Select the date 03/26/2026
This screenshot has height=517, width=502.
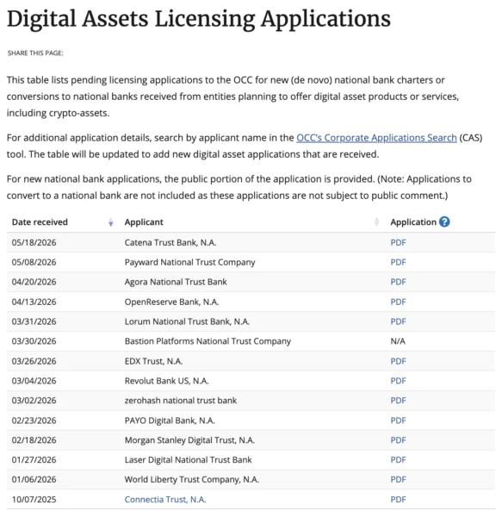tap(34, 361)
